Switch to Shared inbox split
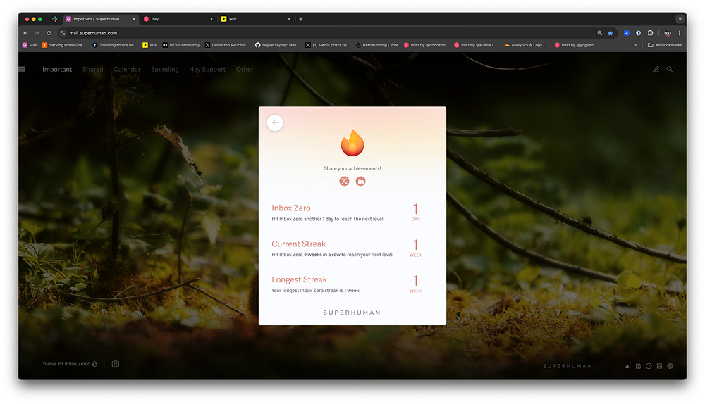The height and width of the screenshot is (404, 705). [92, 69]
